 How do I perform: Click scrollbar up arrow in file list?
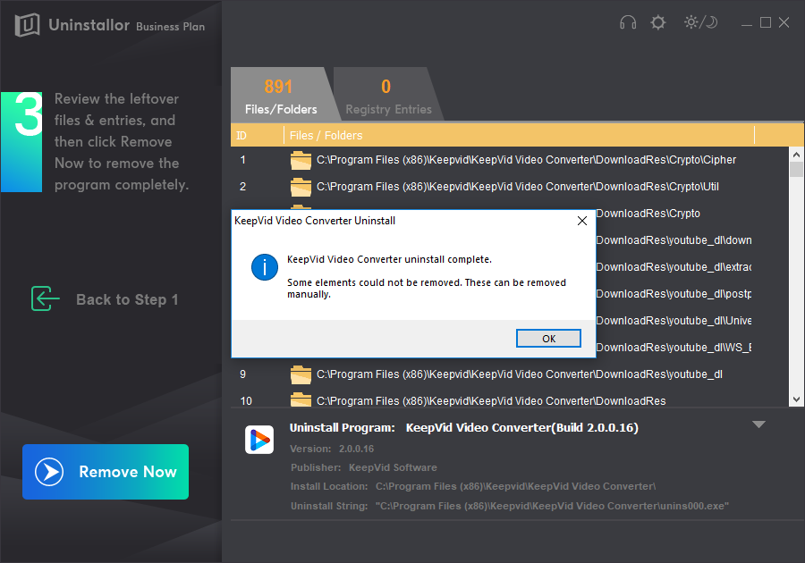(x=796, y=154)
